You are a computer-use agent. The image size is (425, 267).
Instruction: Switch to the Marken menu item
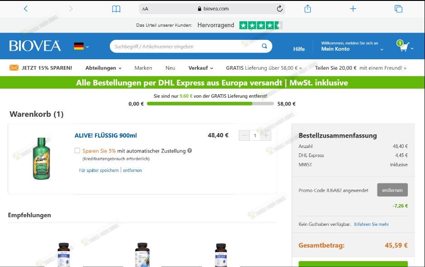[x=143, y=67]
